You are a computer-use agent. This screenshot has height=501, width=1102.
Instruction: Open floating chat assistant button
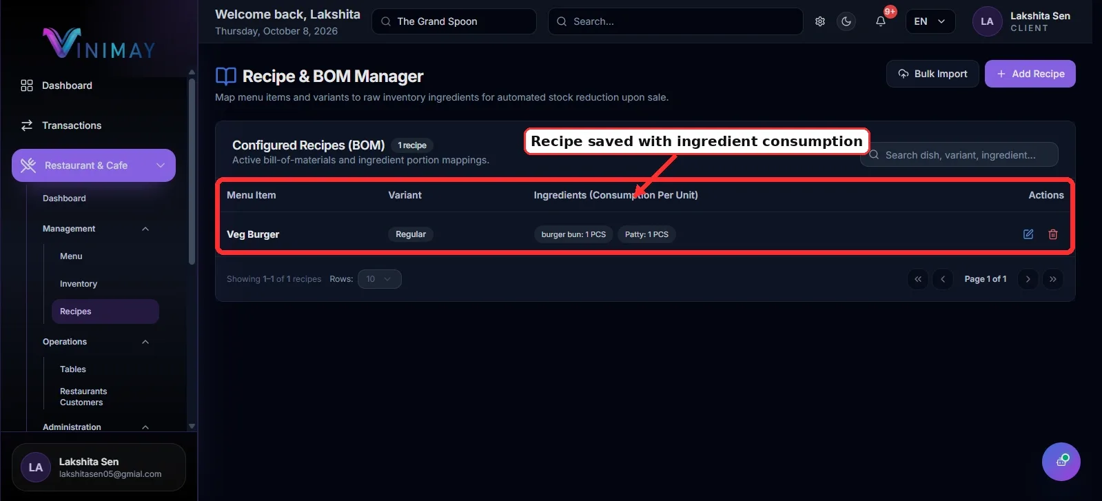click(x=1061, y=462)
